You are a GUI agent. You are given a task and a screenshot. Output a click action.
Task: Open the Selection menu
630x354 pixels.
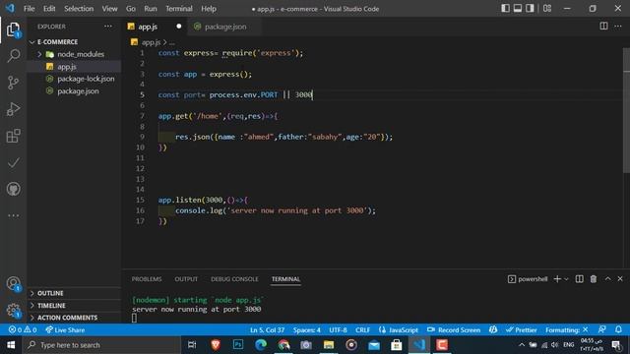pyautogui.click(x=79, y=9)
